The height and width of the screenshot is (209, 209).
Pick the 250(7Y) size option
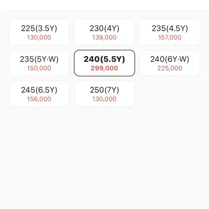click(x=104, y=94)
